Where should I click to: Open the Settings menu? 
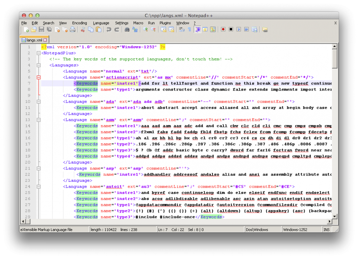click(121, 23)
